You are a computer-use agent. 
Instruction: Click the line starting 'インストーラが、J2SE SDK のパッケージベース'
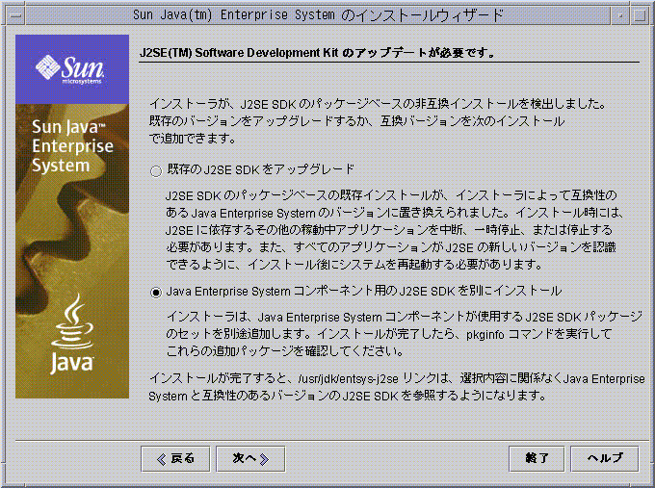(x=378, y=104)
